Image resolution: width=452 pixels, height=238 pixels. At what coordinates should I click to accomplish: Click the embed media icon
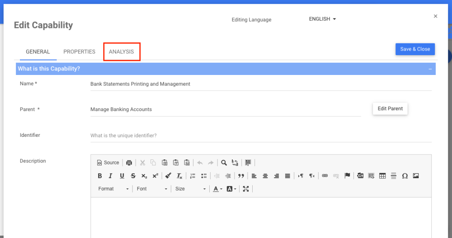(360, 176)
